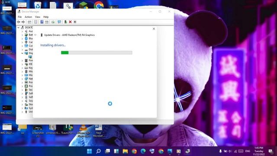The height and width of the screenshot is (156, 277).
Task: Open Widgets from the taskbar
Action: (x=116, y=151)
